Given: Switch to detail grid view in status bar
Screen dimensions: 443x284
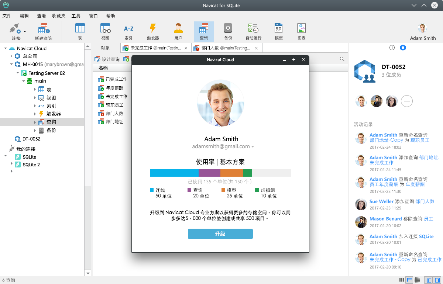Looking at the screenshot, I should coord(417,280).
